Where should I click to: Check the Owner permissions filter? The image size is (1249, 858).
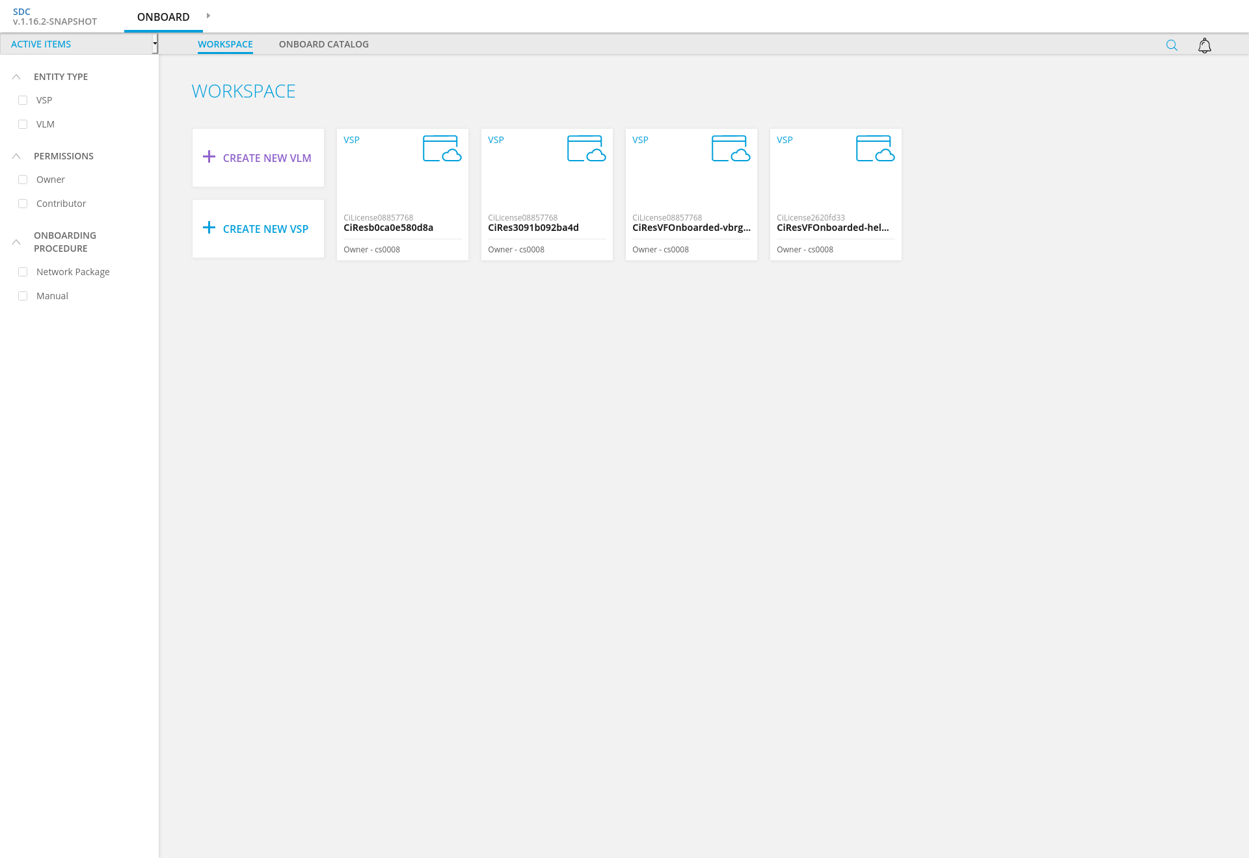(x=23, y=180)
